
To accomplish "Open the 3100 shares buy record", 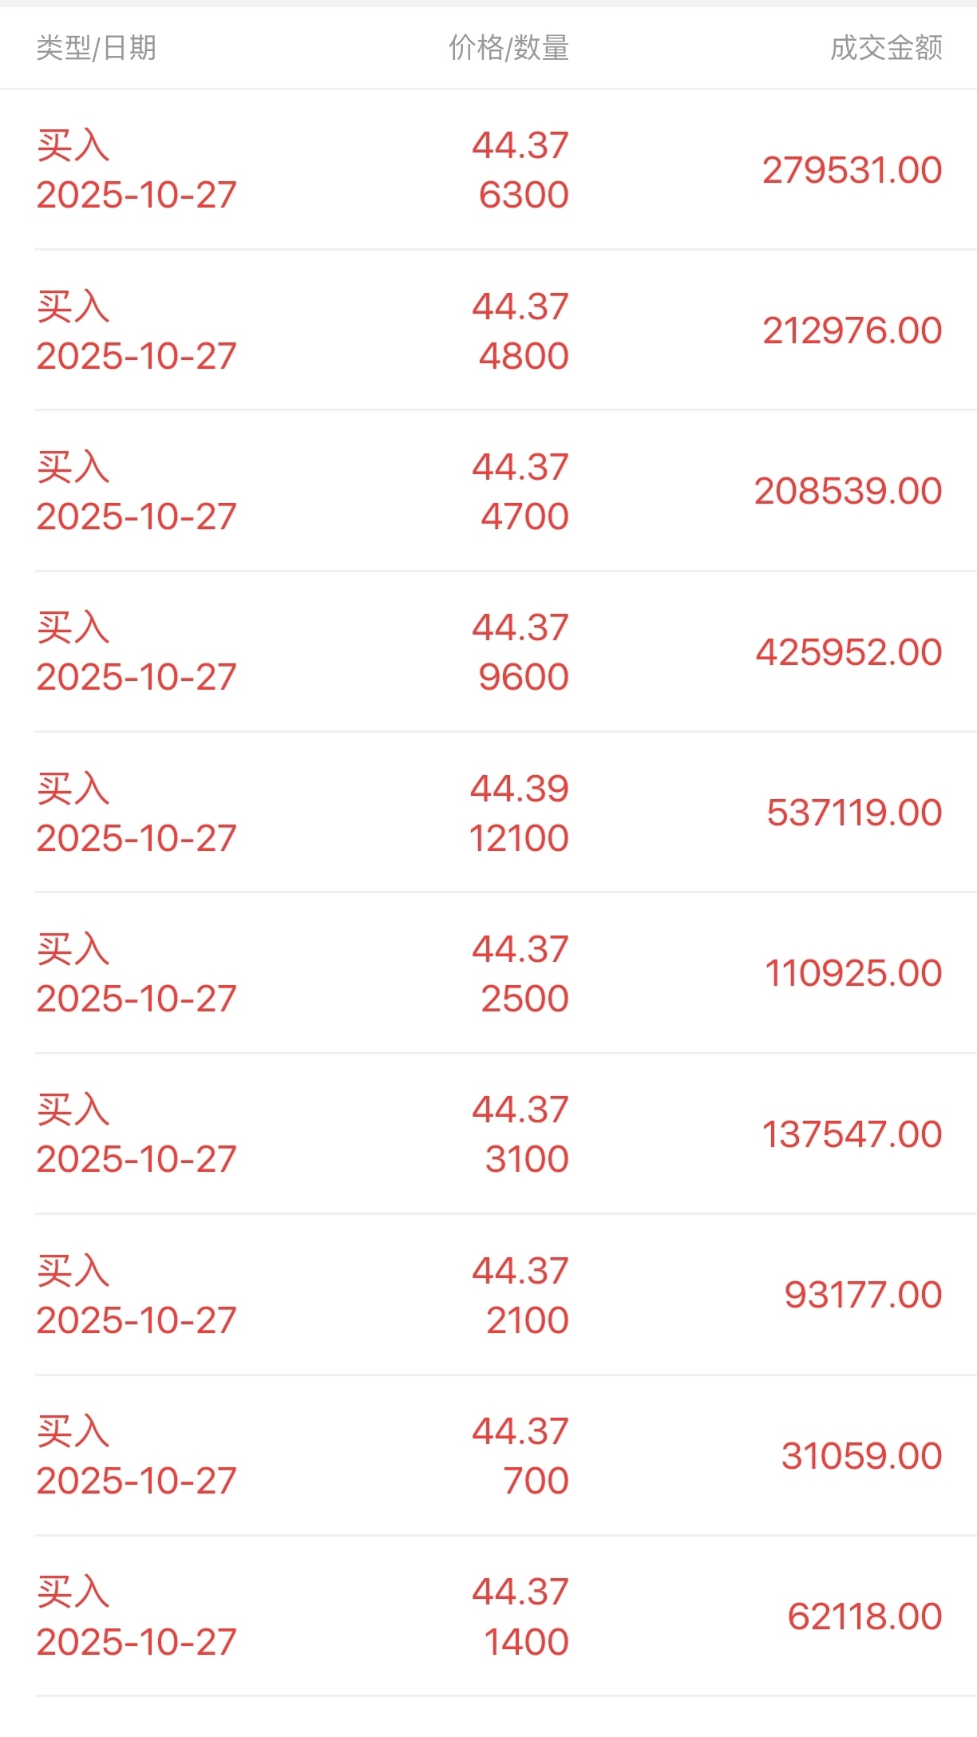I will (489, 1134).
